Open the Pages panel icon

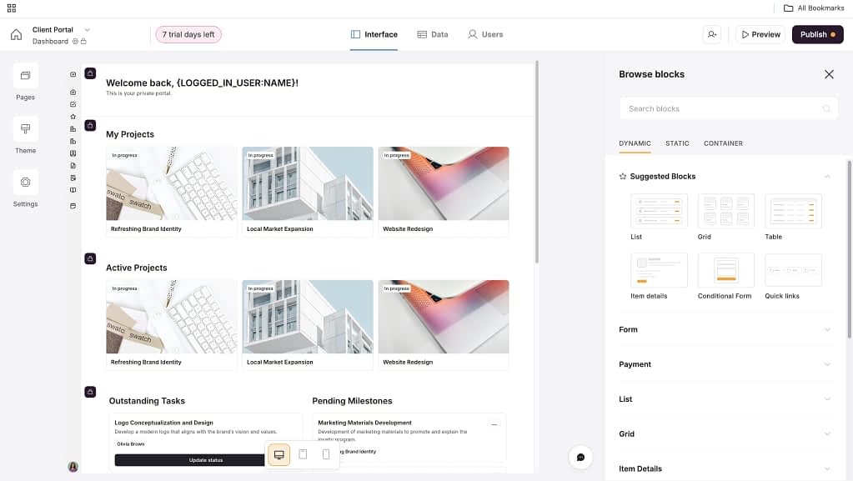(26, 76)
